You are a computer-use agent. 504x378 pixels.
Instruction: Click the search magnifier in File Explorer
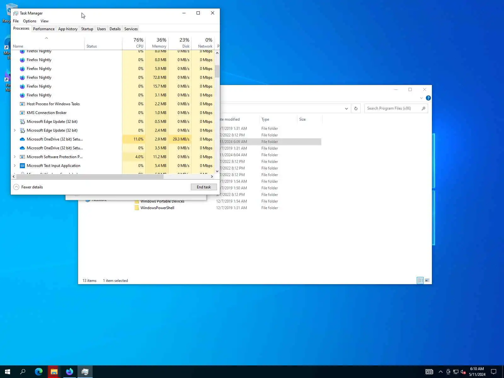coord(423,108)
